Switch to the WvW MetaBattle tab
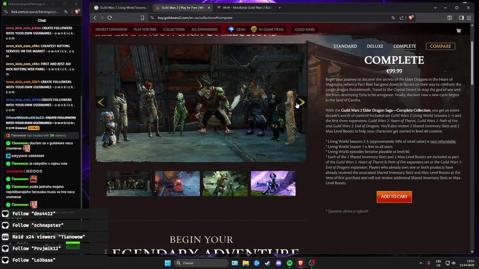Viewport: 479px width, 269px height. [244, 7]
